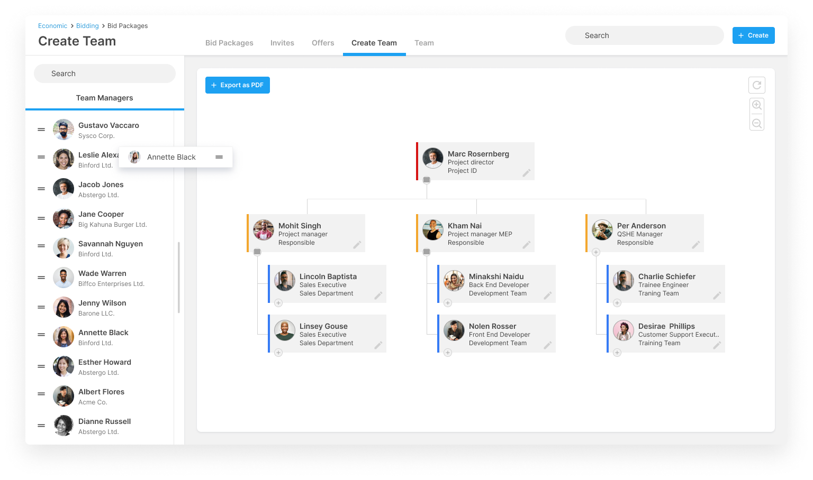The image size is (813, 480).
Task: Click the manager list scrollbar
Action: tap(179, 278)
